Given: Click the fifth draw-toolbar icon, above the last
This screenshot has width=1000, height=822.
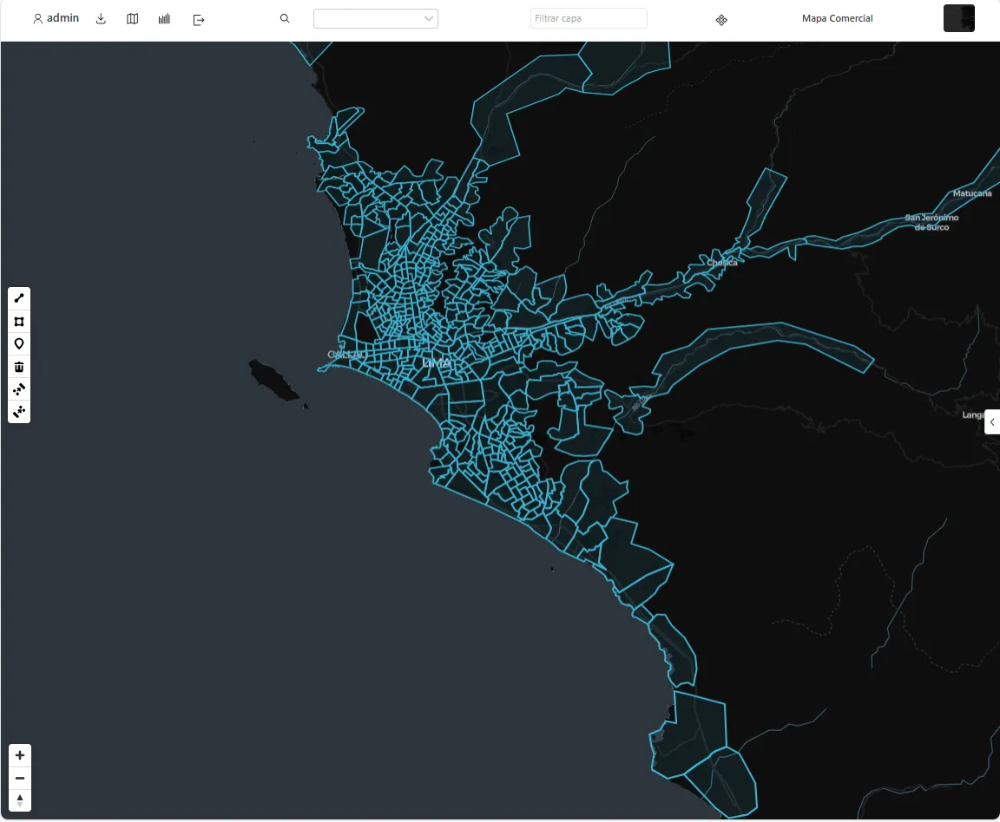Looking at the screenshot, I should [19, 389].
